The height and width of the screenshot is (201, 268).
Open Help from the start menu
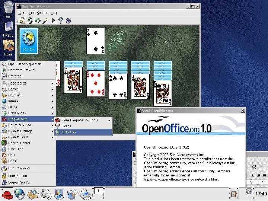(28, 155)
